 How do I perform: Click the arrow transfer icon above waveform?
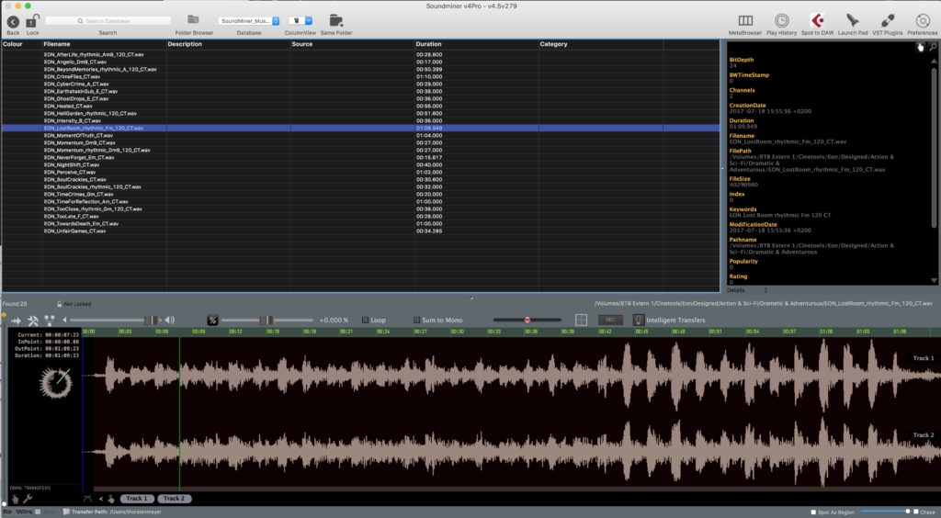click(x=17, y=321)
